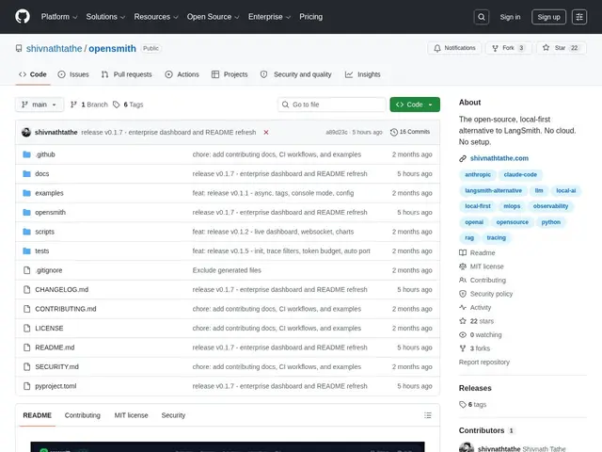
Task: Click the "Exclude generated files" commit message
Action: pyautogui.click(x=227, y=270)
